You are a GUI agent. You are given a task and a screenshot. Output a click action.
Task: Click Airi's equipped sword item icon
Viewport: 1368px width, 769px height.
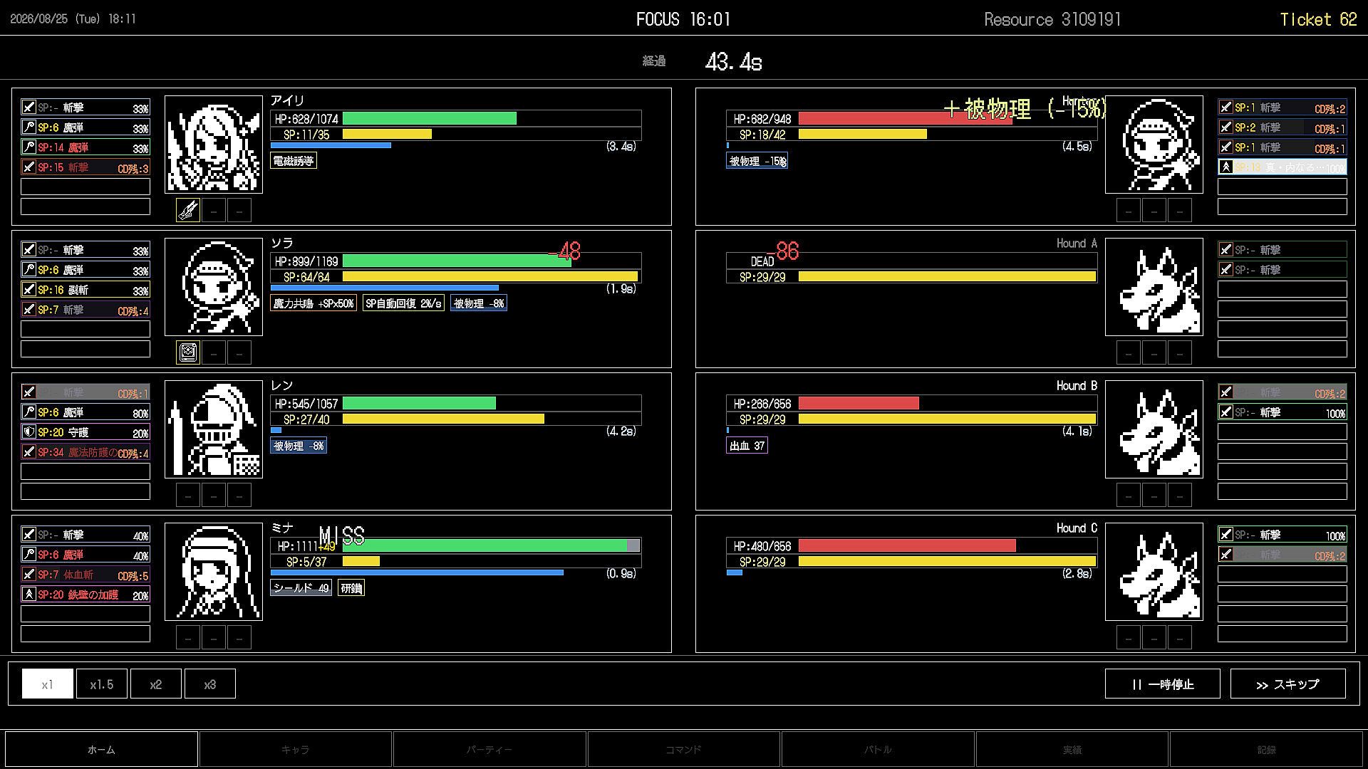pos(188,210)
